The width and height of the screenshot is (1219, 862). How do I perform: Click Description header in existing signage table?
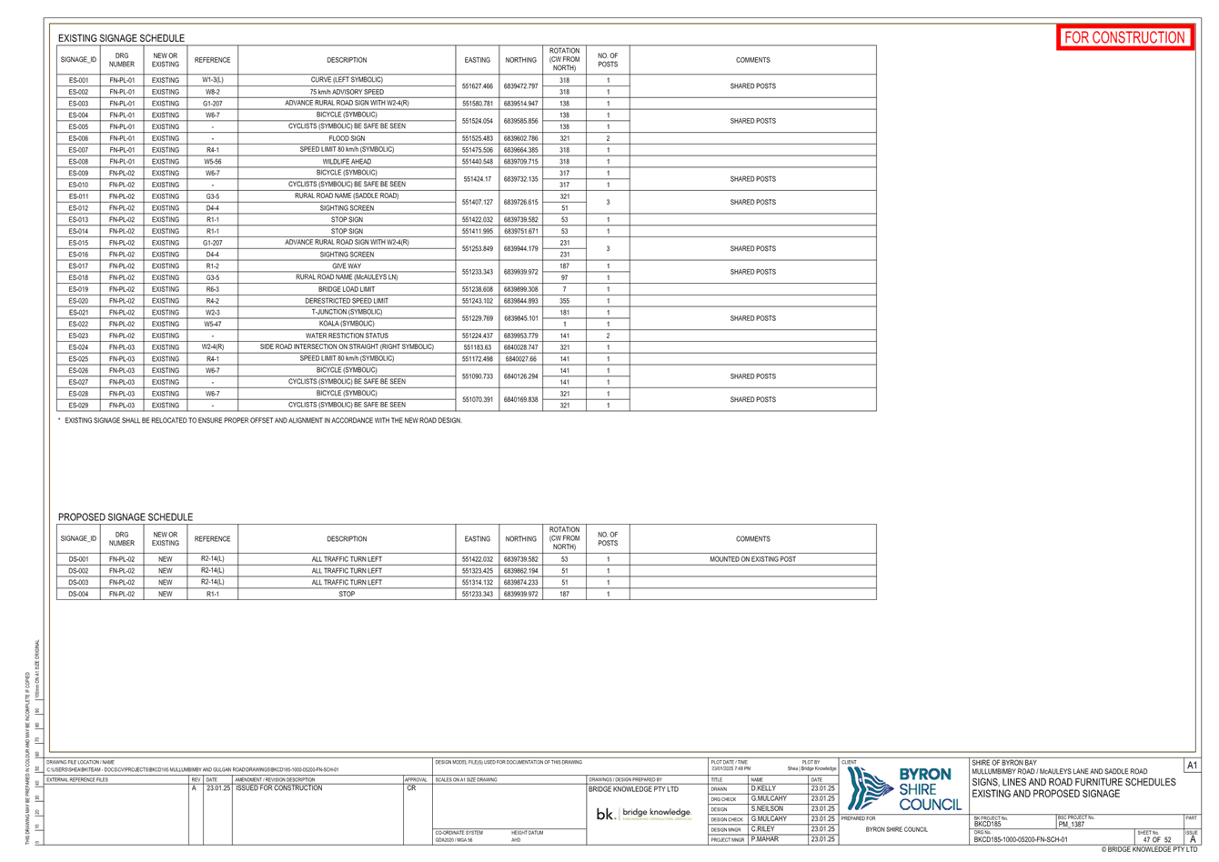[x=347, y=60]
